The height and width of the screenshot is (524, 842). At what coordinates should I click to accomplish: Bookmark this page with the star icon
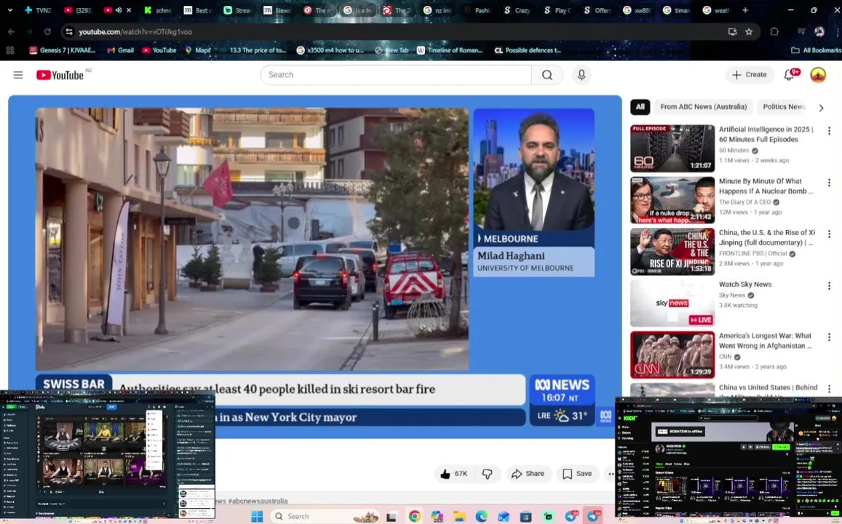click(x=749, y=32)
